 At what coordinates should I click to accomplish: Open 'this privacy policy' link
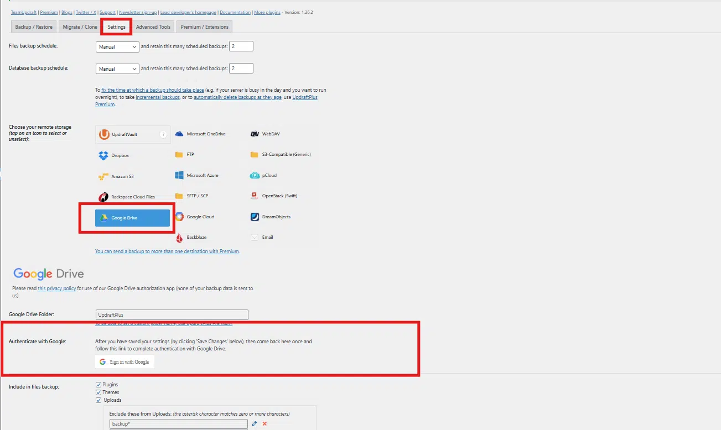point(57,289)
